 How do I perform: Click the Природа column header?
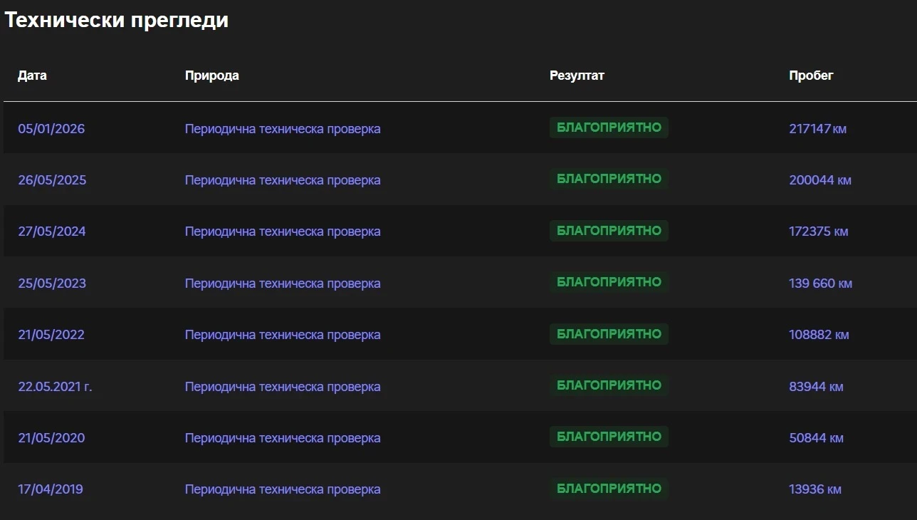click(x=211, y=76)
